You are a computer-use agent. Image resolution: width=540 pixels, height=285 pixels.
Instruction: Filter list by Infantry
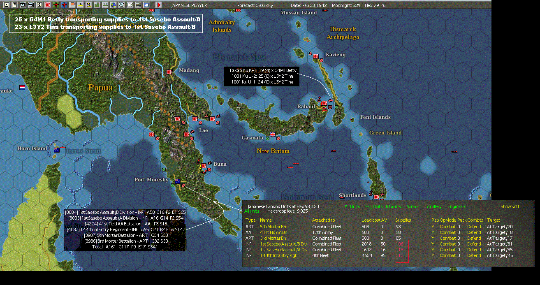(x=394, y=206)
